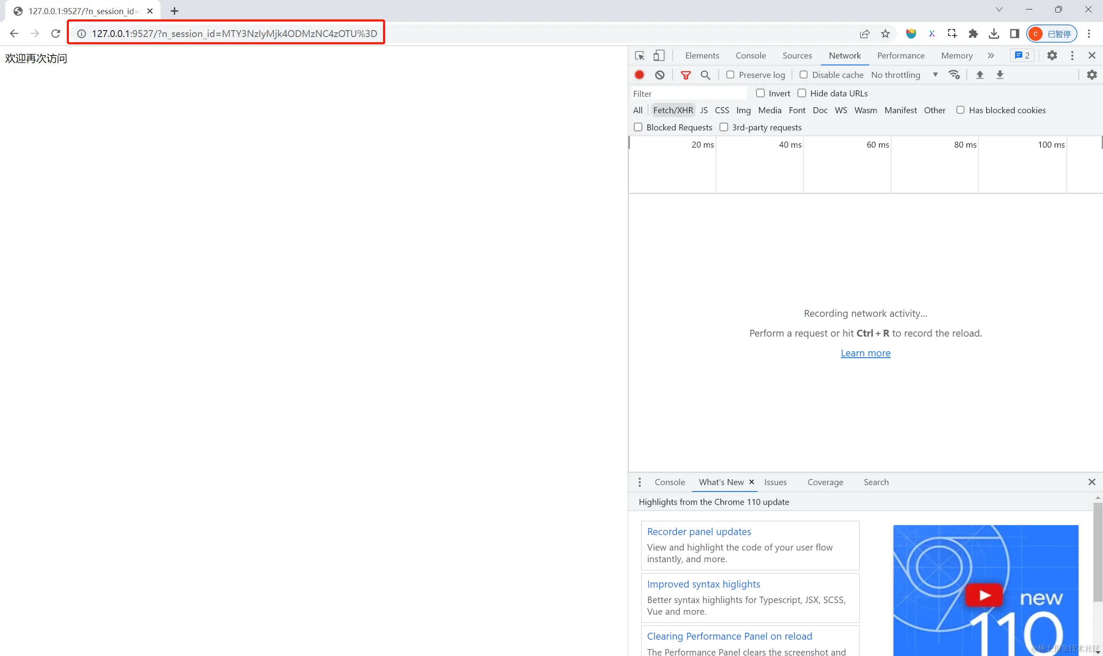Toggle the network filter funnel icon
Viewport: 1103px width, 656px height.
pos(685,75)
